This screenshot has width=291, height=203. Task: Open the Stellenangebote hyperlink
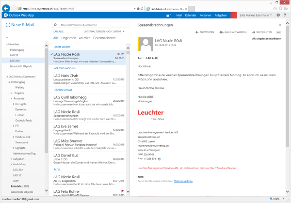click(x=183, y=181)
